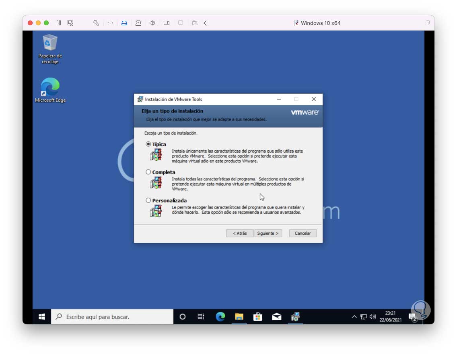Collapse toolbar with the left chevron

coord(205,23)
